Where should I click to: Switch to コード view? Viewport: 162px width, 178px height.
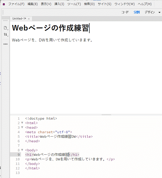click(x=125, y=12)
